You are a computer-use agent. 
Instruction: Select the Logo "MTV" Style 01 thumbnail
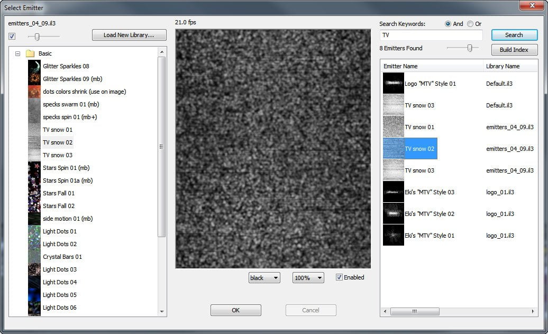393,83
